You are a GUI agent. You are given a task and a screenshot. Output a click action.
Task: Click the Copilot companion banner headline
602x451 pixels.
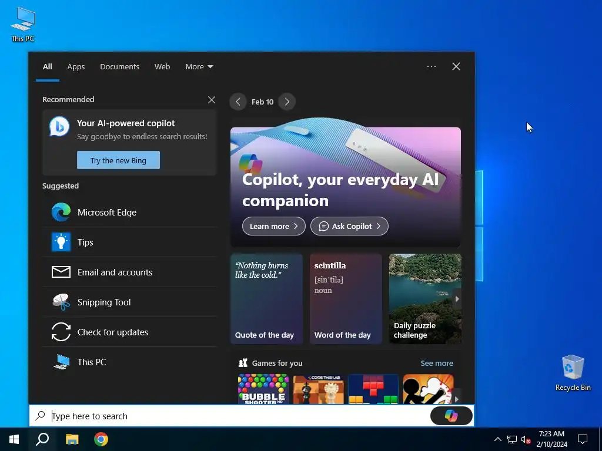(340, 190)
